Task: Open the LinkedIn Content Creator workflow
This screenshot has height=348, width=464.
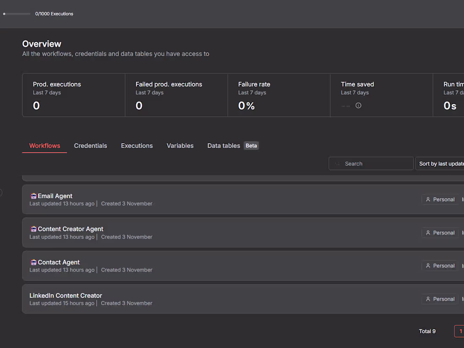Action: coord(66,295)
